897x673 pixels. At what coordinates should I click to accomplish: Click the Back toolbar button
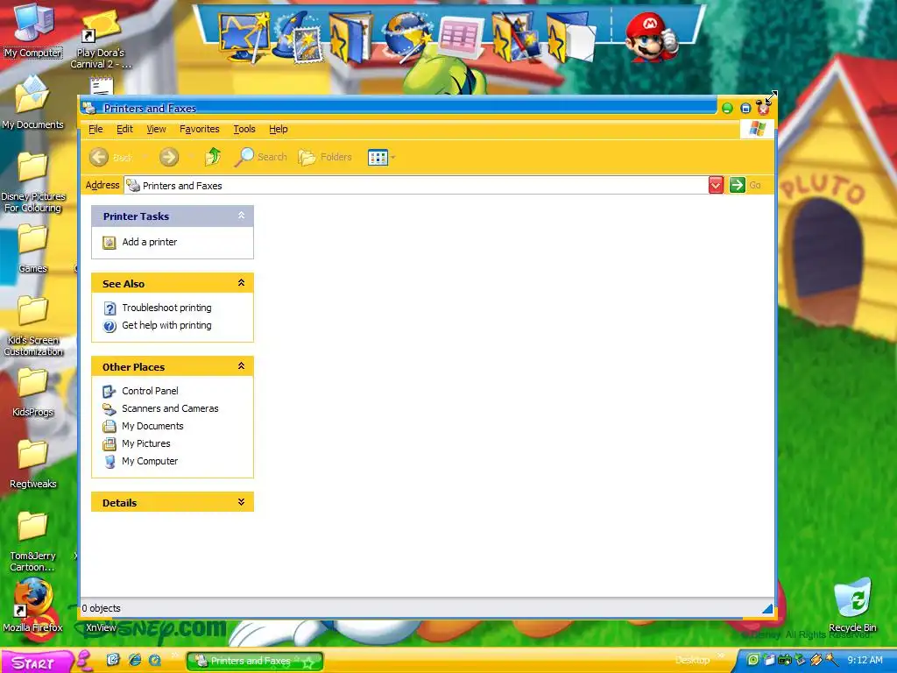111,157
